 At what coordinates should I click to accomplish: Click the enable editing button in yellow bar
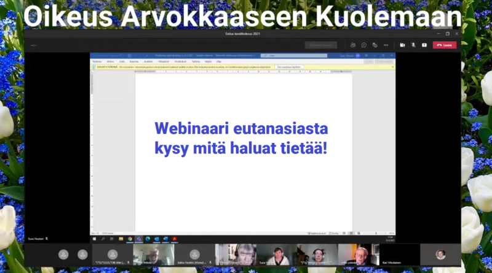(288, 66)
